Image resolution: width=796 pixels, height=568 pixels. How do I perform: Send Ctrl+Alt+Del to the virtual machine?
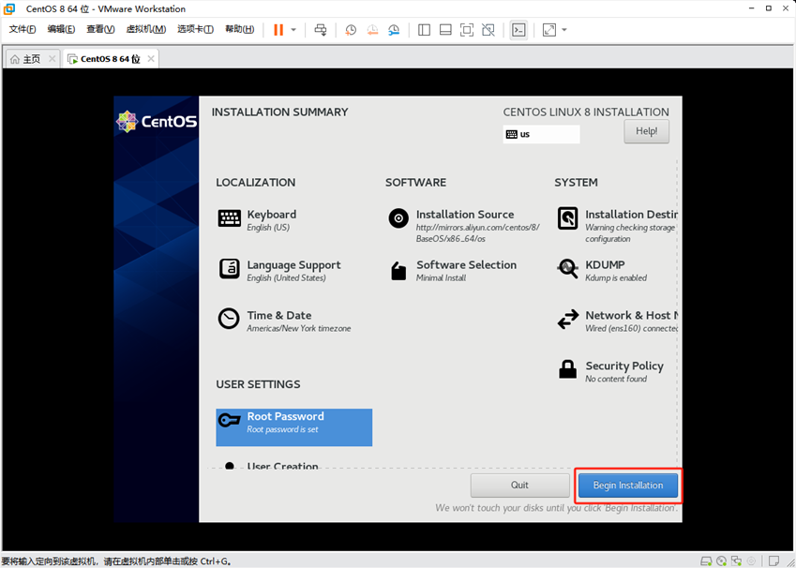pyautogui.click(x=321, y=30)
